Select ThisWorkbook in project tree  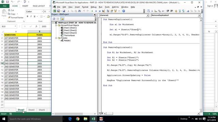[69, 35]
